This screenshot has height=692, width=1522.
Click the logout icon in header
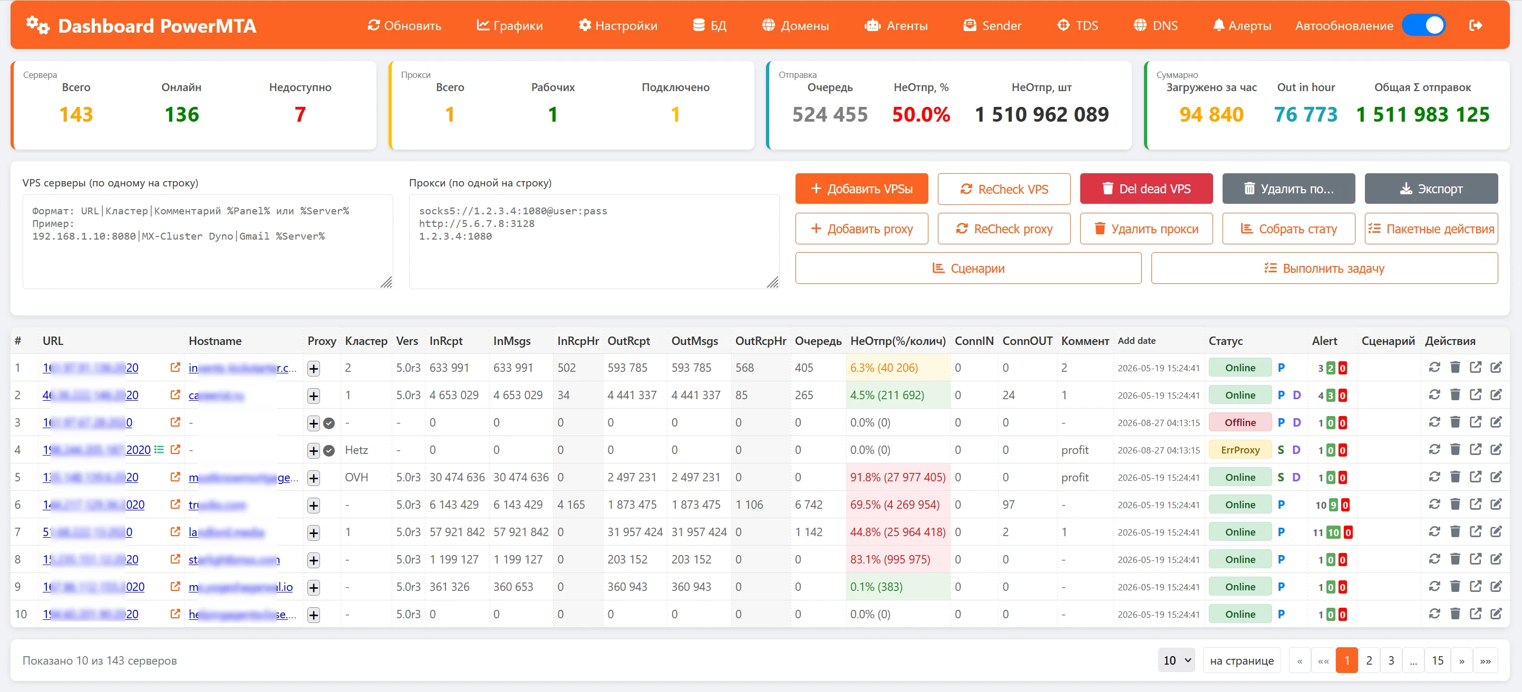1475,25
